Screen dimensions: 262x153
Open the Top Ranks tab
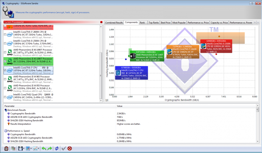tap(154, 23)
